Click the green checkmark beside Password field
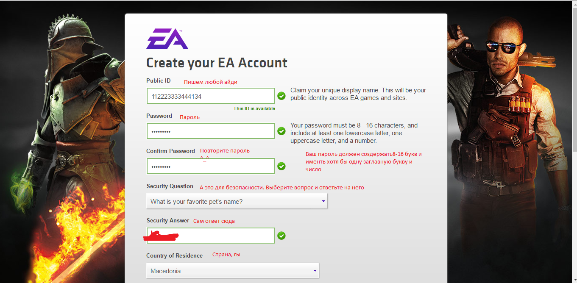 282,131
